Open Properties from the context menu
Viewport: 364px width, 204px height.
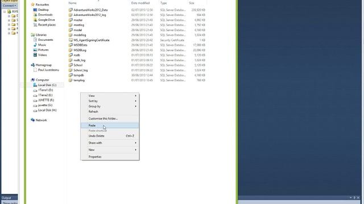click(x=110, y=157)
